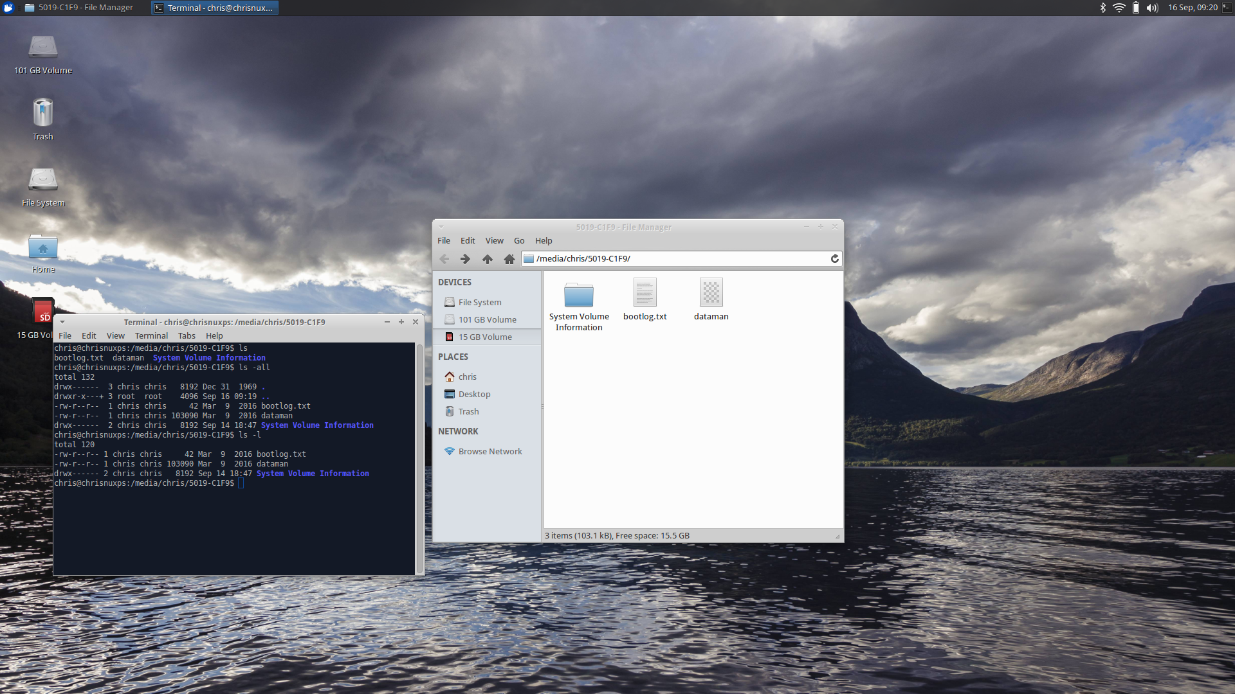
Task: Open the Tabs menu in Terminal
Action: point(187,335)
